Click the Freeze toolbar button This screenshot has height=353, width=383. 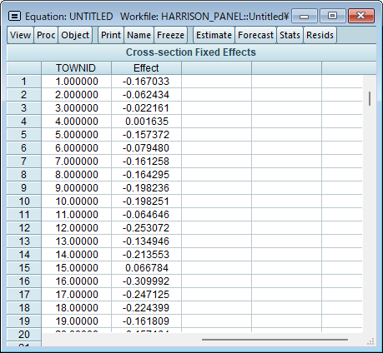(x=170, y=35)
